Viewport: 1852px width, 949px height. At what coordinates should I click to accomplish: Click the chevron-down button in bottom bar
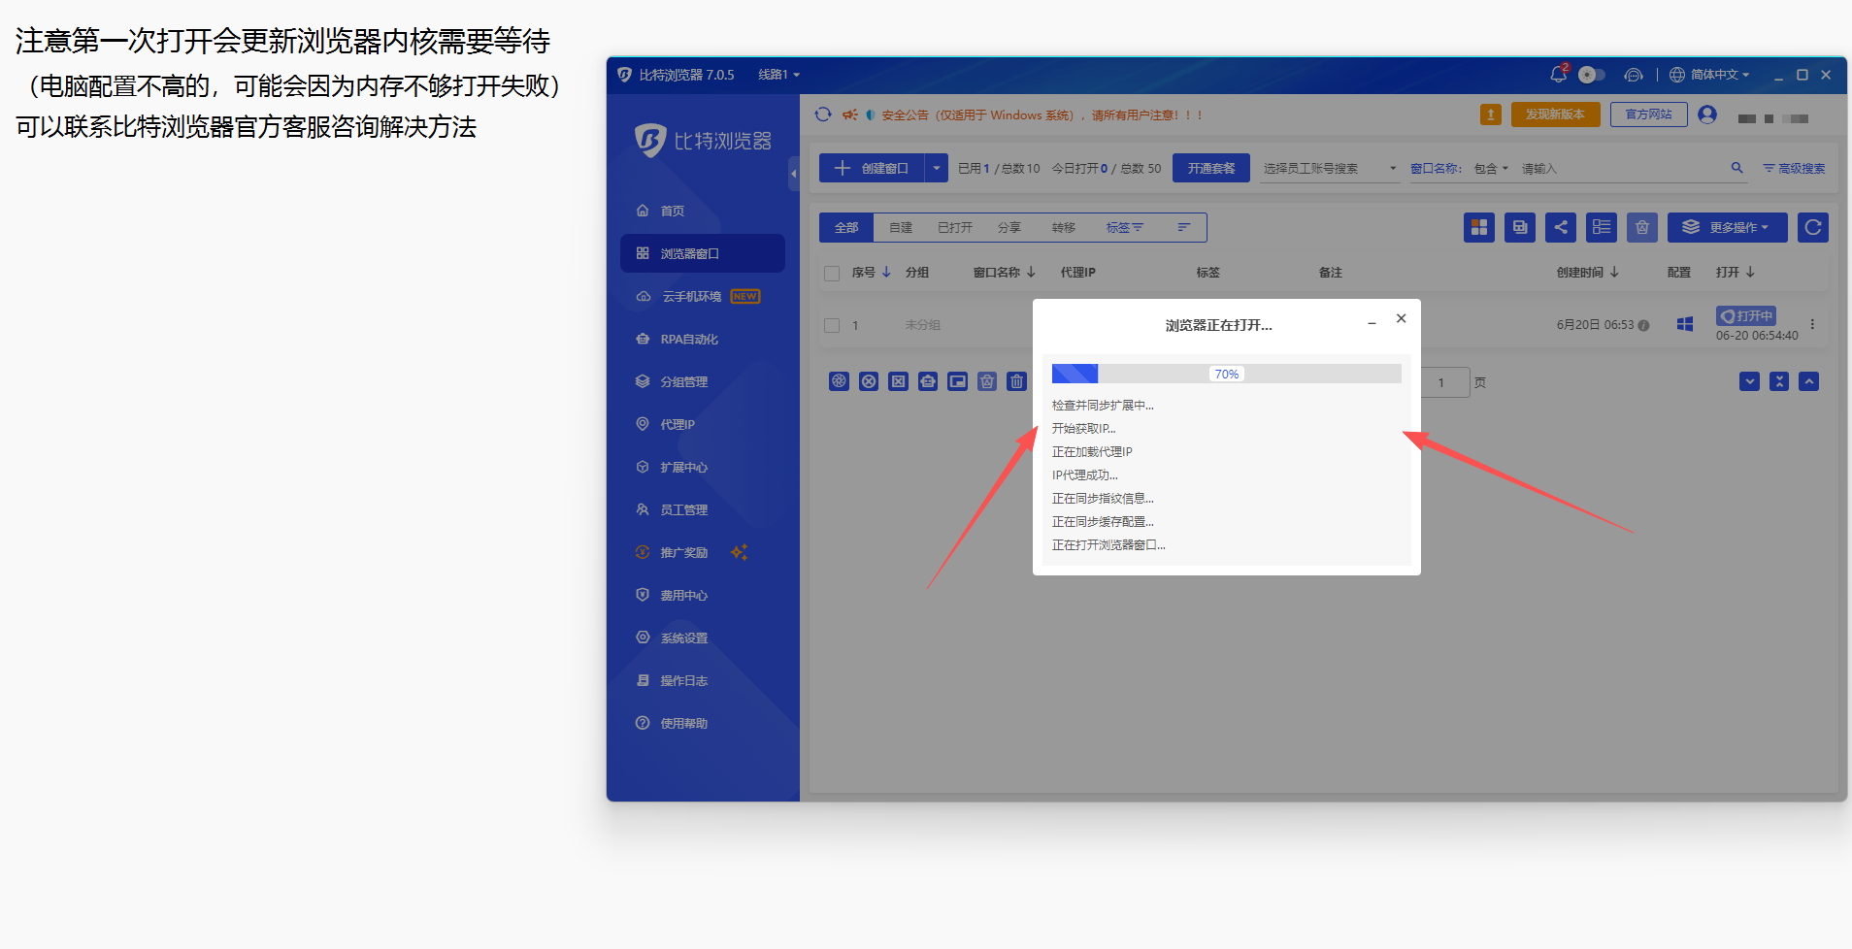click(x=1749, y=381)
